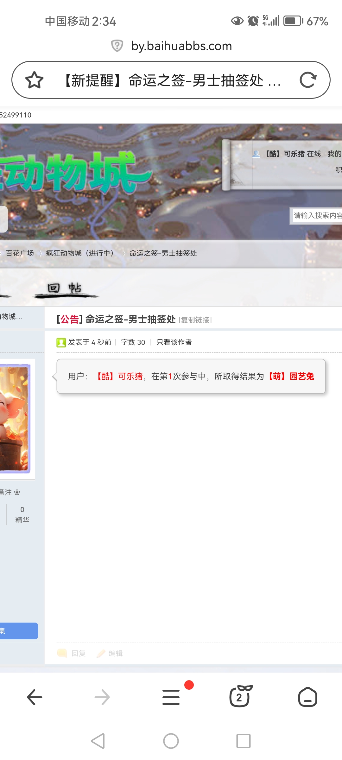This screenshot has height=760, width=342.
Task: Tap the bookmark star icon
Action: tap(34, 80)
